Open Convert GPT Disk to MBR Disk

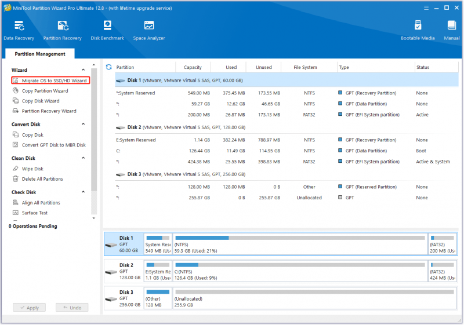point(54,145)
